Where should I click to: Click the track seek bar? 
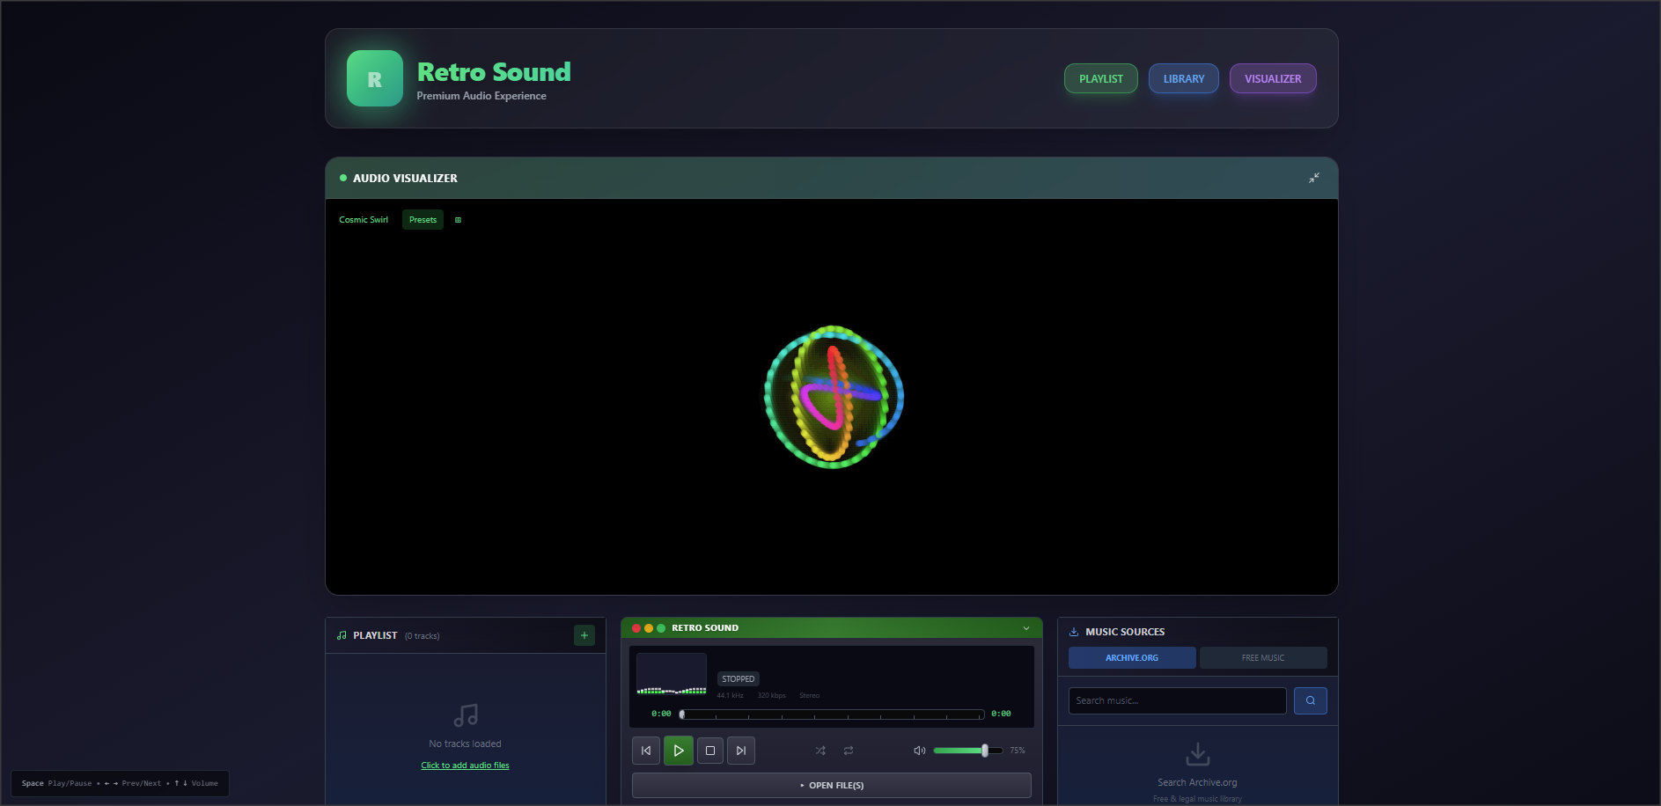(x=832, y=714)
